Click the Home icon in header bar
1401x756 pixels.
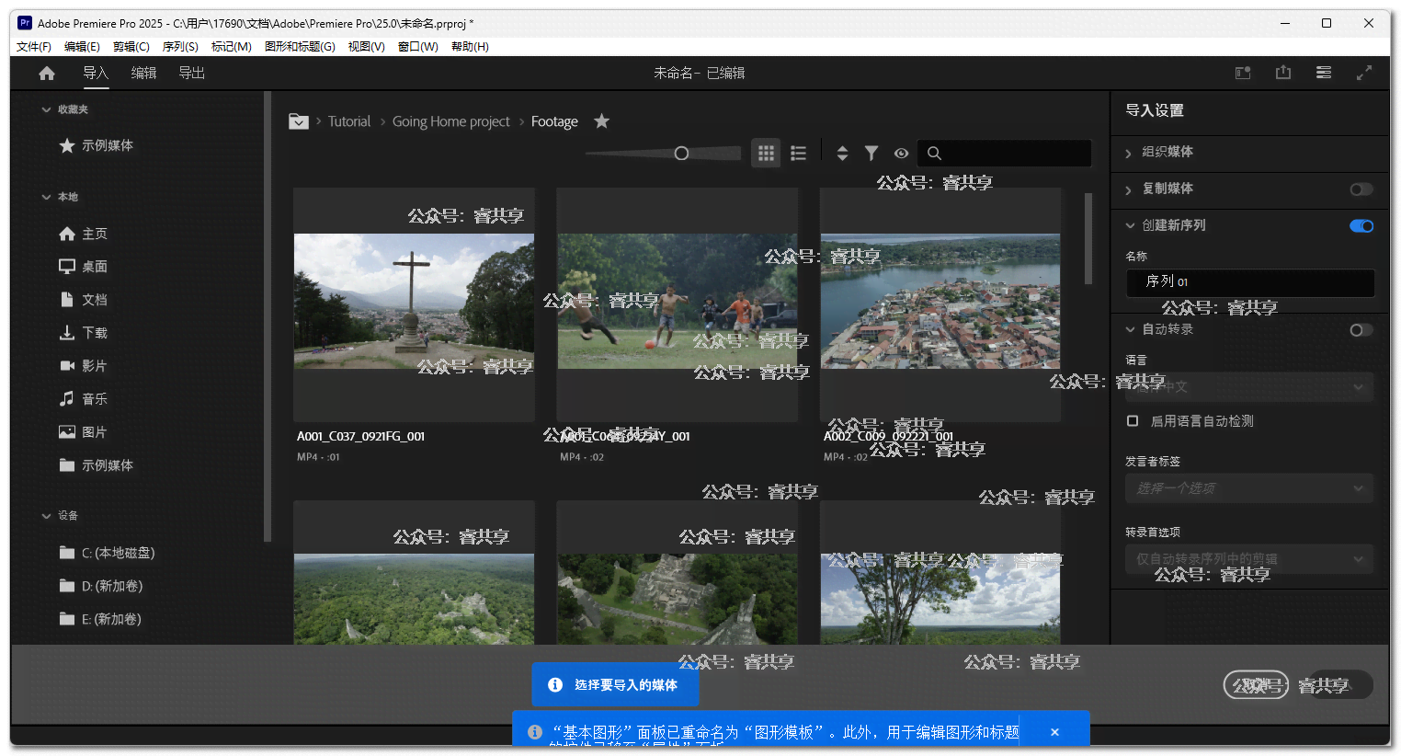pos(47,74)
